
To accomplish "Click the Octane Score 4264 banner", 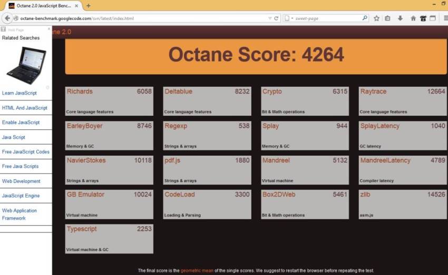I will click(x=256, y=56).
